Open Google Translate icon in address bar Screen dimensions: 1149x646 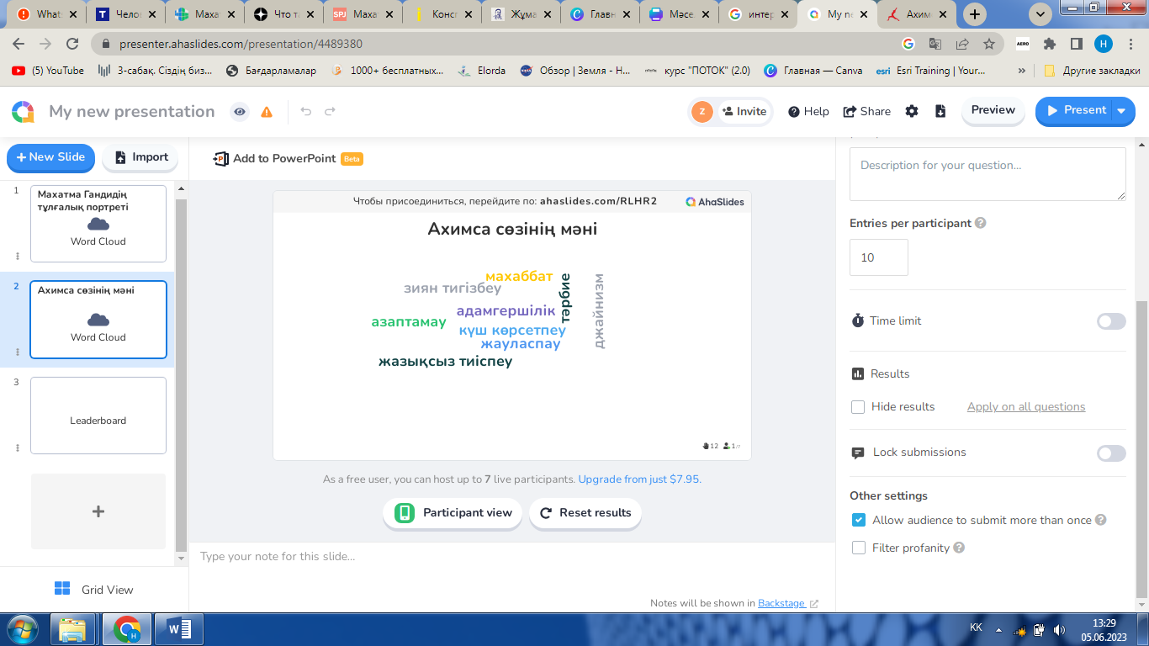pos(935,44)
